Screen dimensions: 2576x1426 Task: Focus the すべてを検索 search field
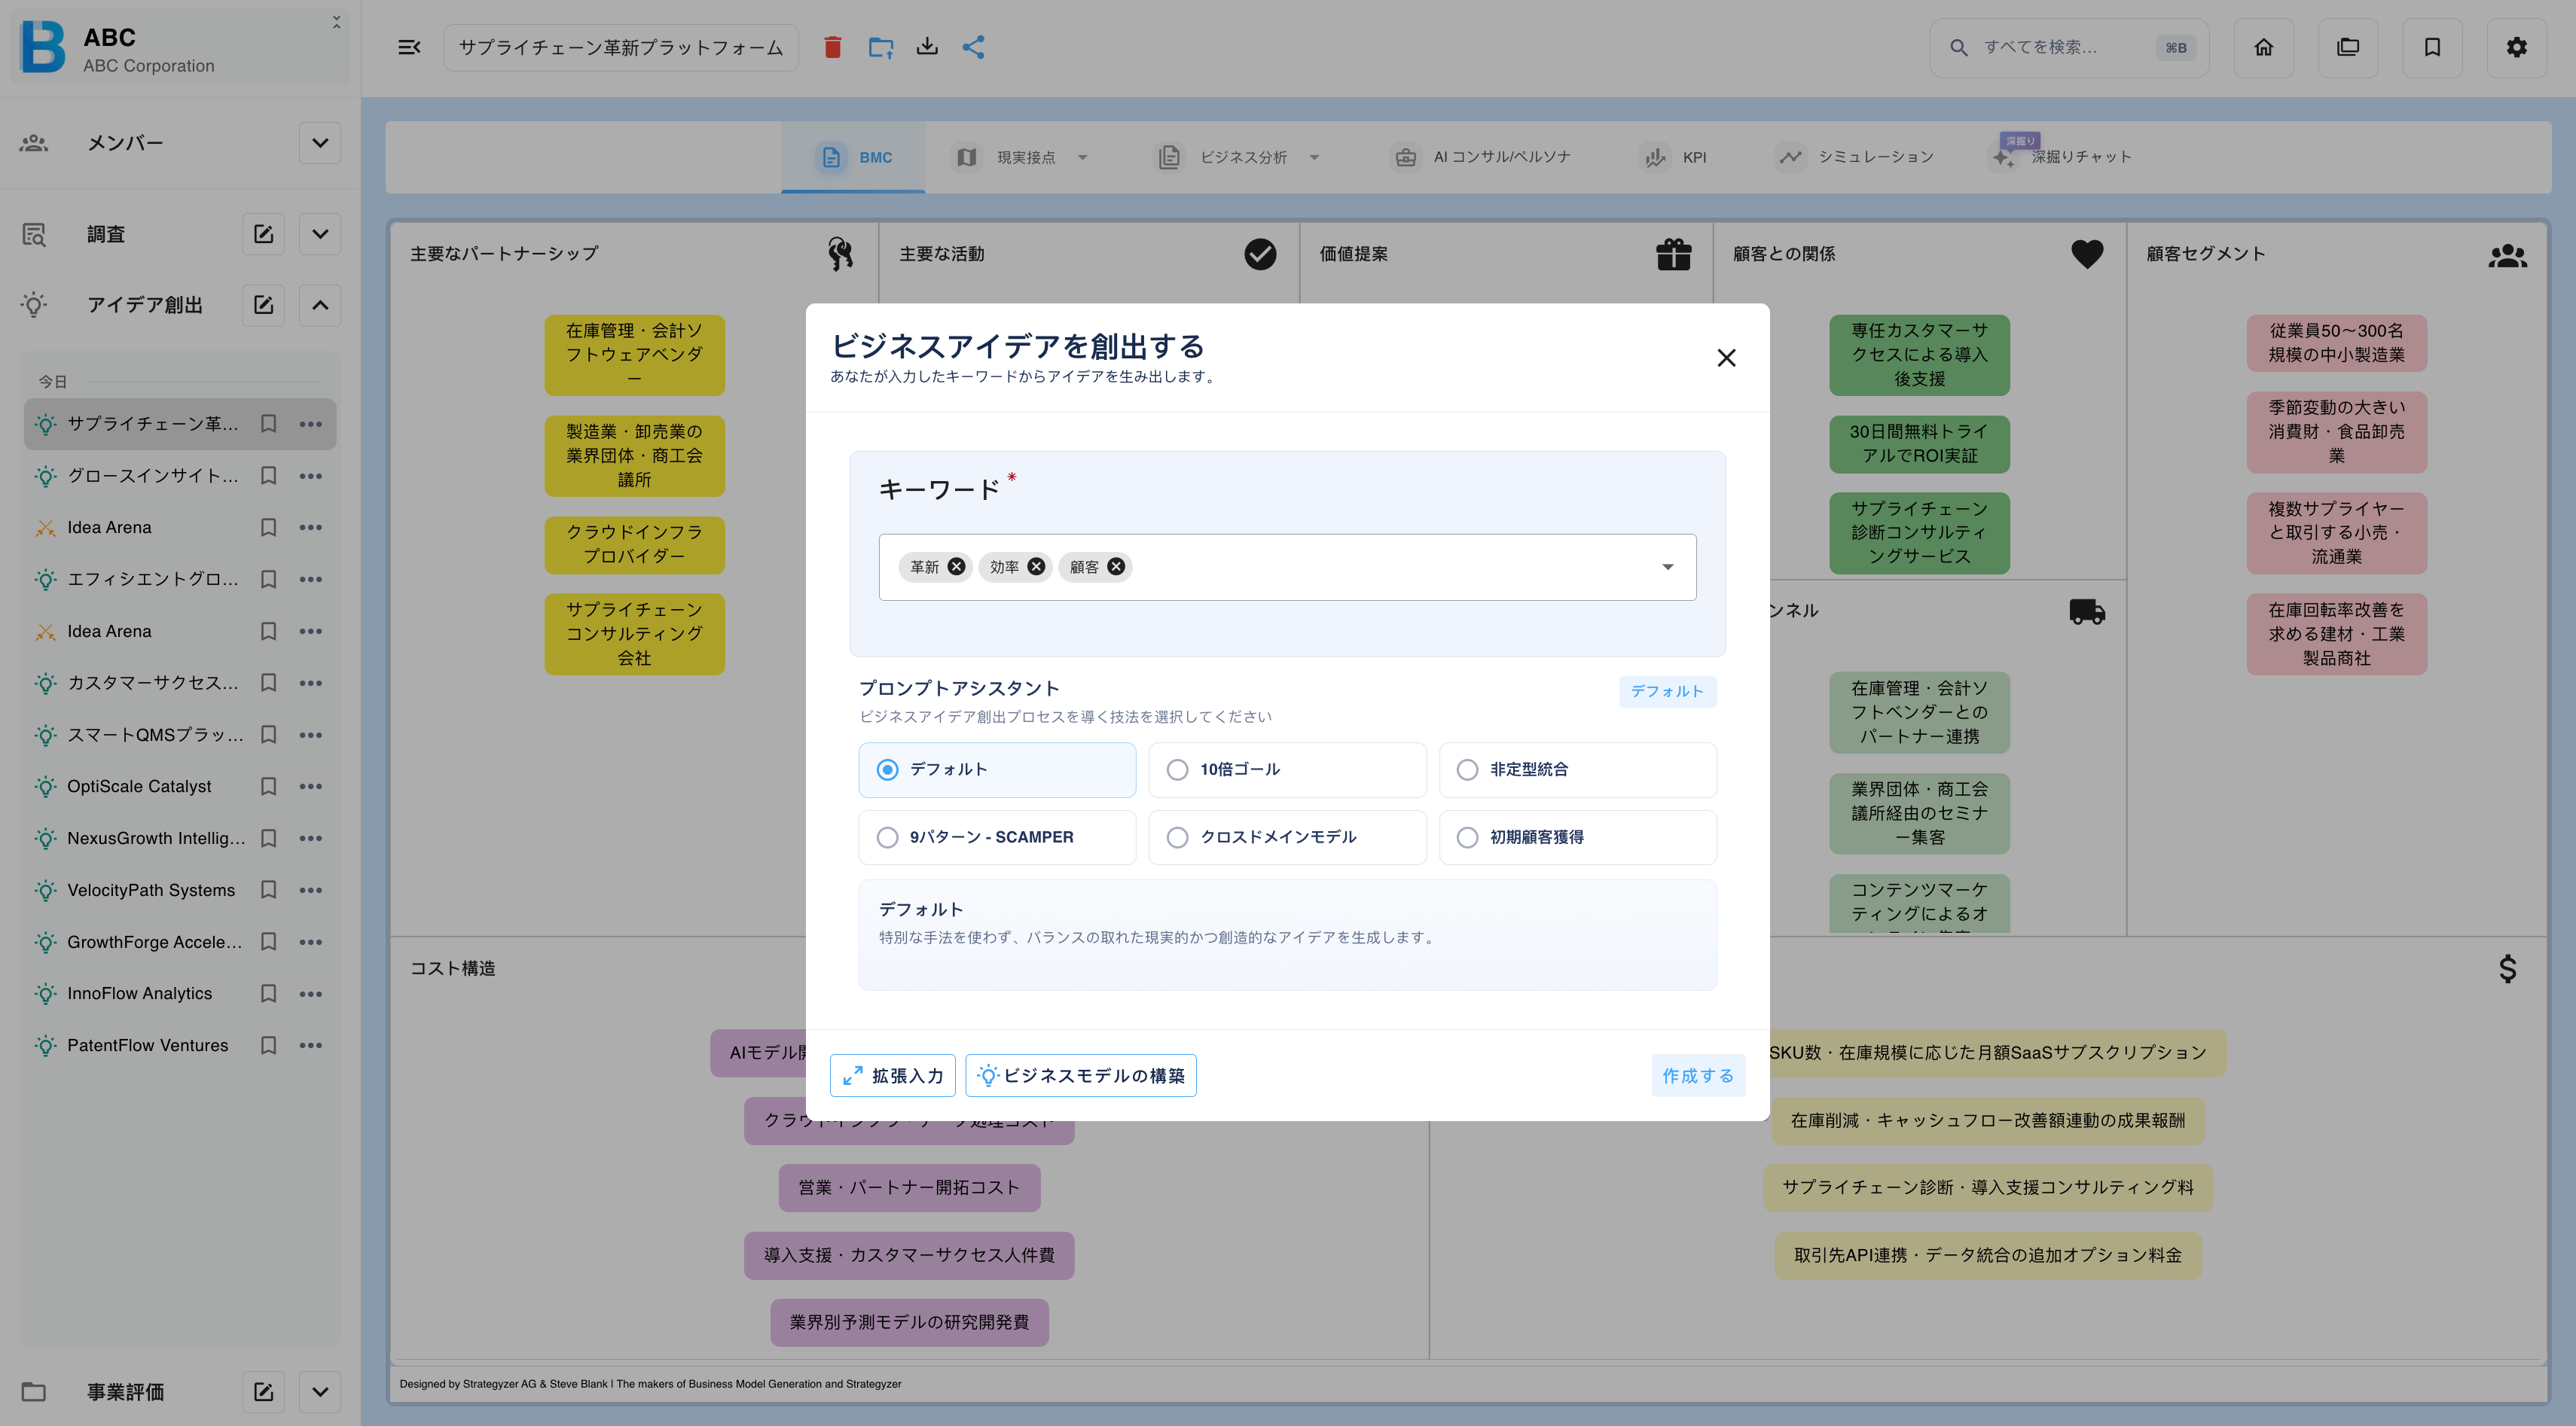click(2068, 47)
